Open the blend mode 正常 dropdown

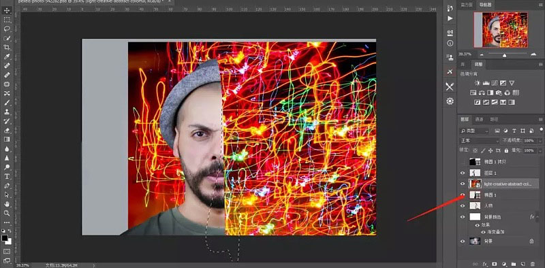coord(480,141)
